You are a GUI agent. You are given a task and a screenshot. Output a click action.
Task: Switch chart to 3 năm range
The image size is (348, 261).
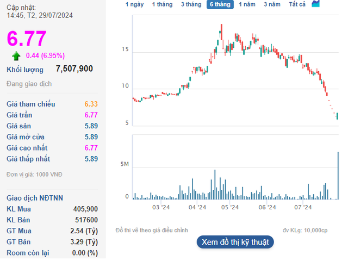click(272, 4)
